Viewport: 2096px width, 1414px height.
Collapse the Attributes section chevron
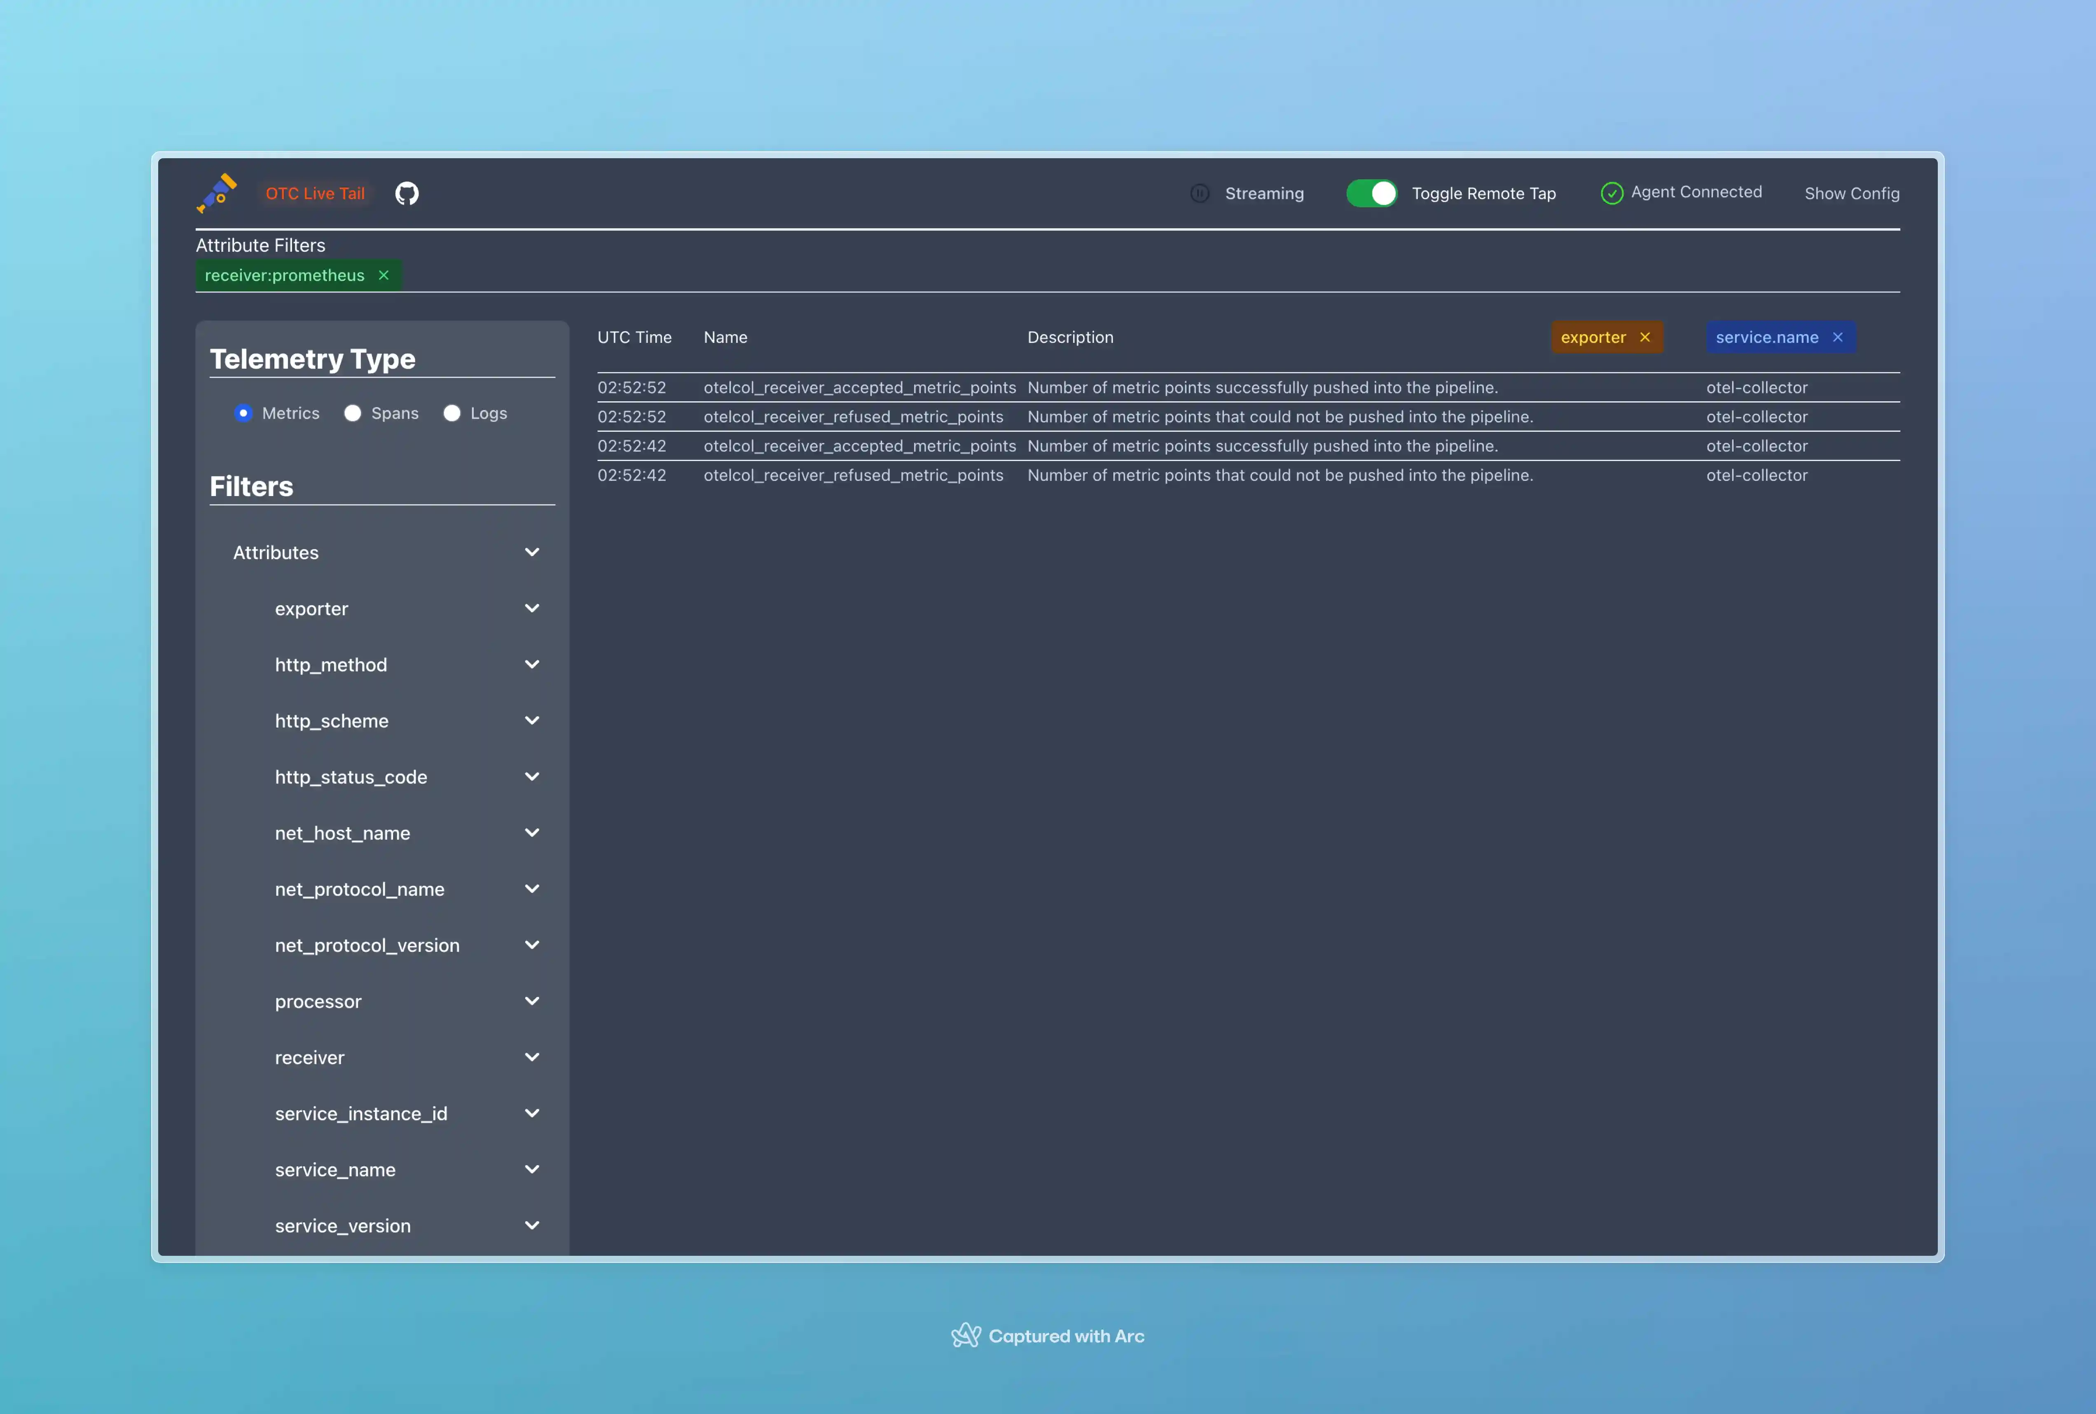click(x=532, y=552)
